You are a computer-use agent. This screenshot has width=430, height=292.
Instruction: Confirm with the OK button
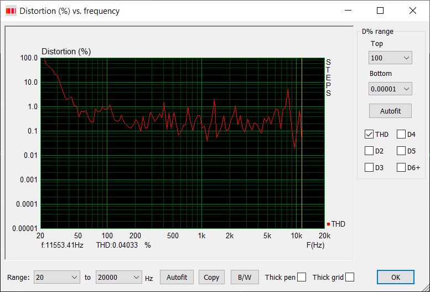395,277
